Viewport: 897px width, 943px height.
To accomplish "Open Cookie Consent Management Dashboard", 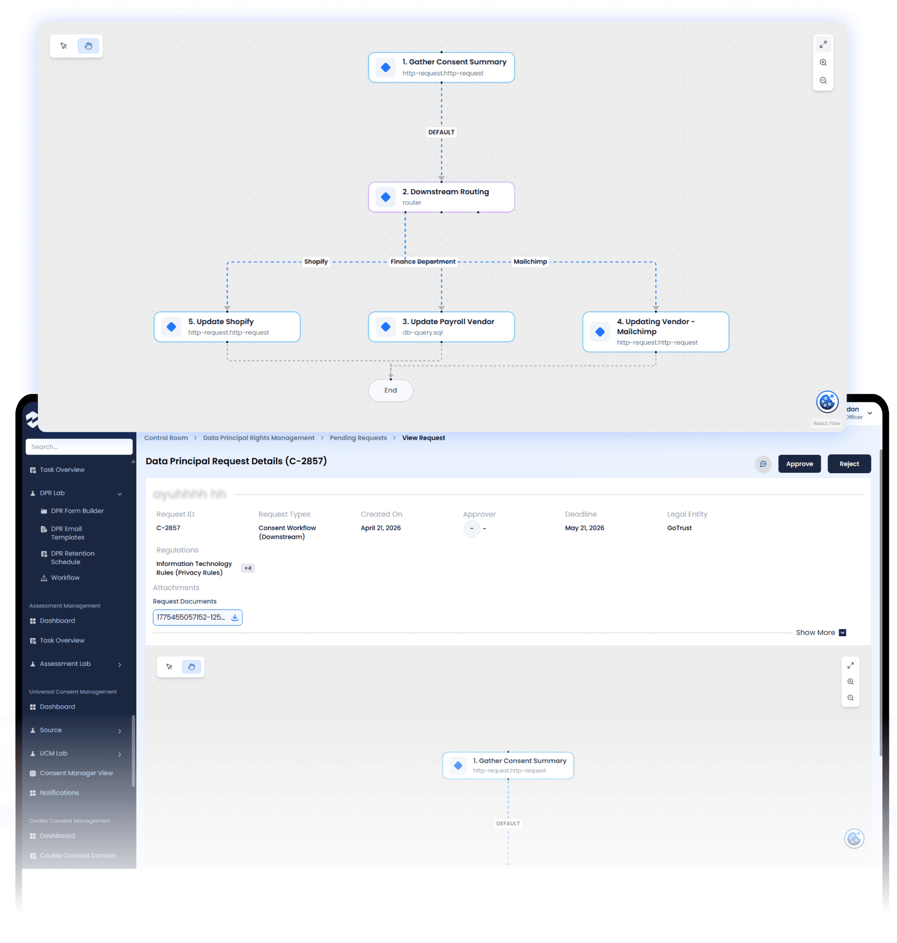I will coord(57,836).
